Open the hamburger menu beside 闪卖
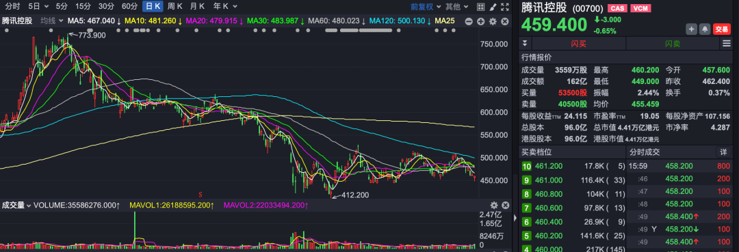Screen dimensions: 739x252 (726, 44)
